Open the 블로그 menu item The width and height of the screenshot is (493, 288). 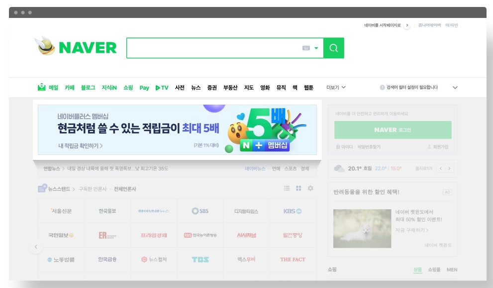(x=88, y=88)
